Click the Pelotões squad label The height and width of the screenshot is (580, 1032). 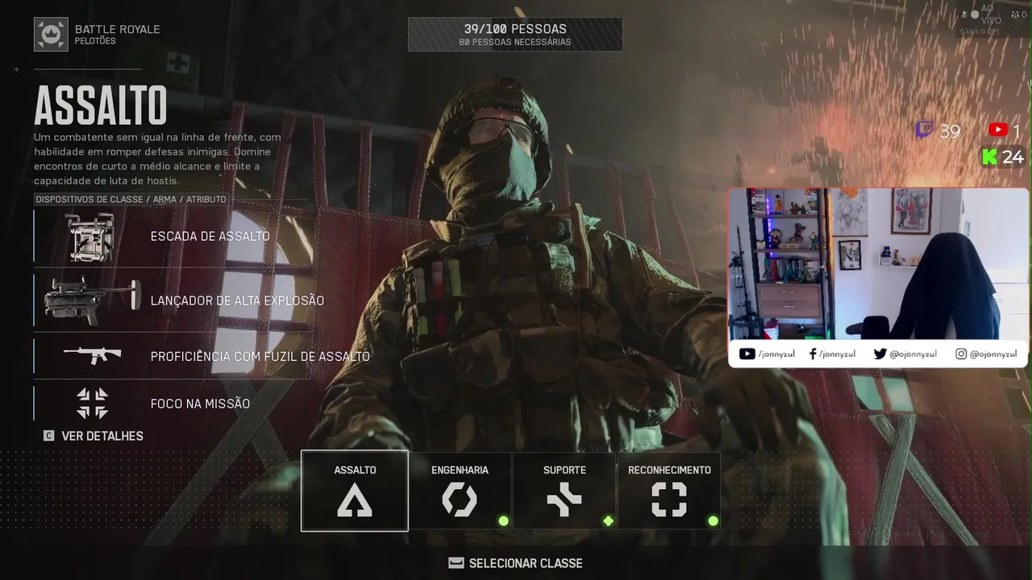[x=95, y=41]
